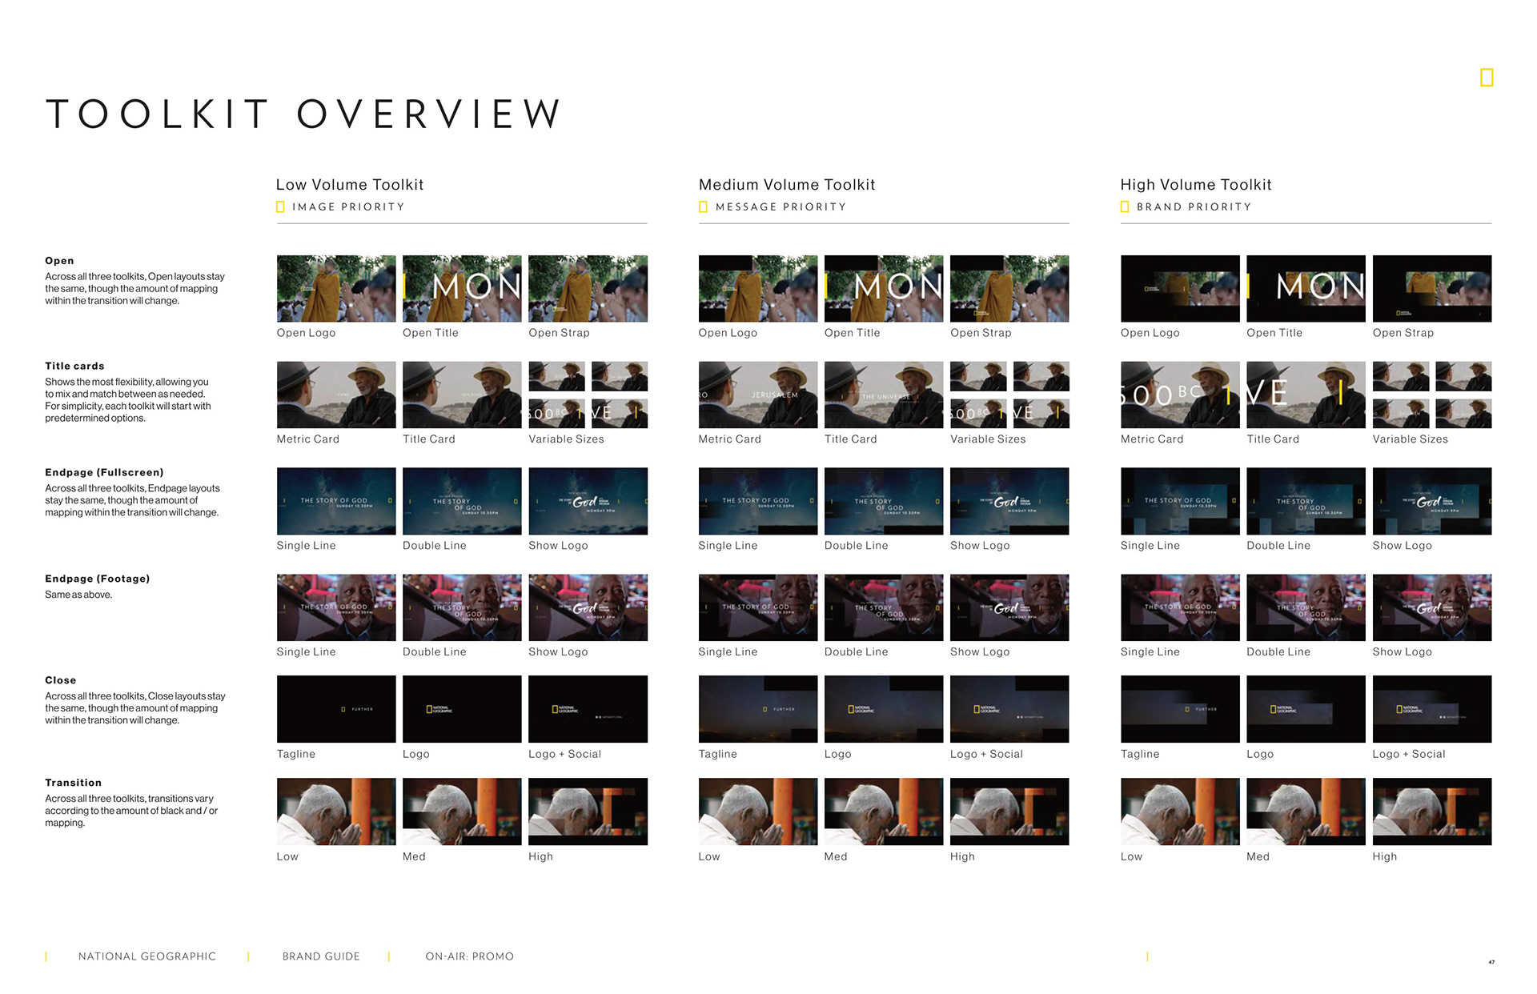Click yellow bar before NATIONAL GEOGRAPHIC footer
This screenshot has width=1537, height=994.
pyautogui.click(x=46, y=956)
